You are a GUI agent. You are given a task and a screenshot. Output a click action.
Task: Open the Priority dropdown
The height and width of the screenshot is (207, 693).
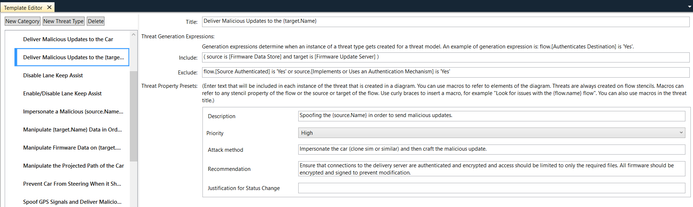[491, 133]
